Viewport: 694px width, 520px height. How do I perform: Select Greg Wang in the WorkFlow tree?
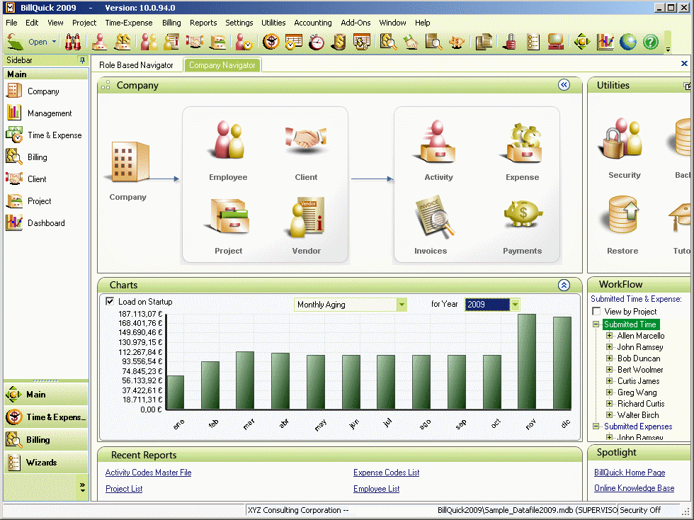637,392
